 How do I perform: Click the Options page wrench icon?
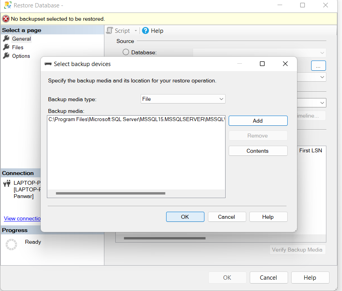point(6,56)
